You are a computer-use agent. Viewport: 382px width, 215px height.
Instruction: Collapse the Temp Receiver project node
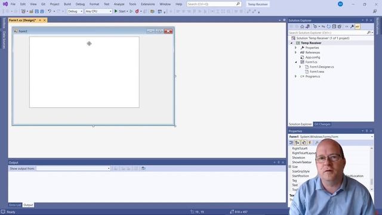coord(292,43)
